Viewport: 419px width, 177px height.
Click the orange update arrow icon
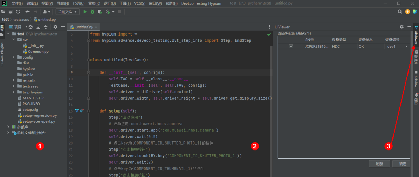(x=407, y=11)
